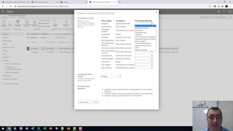Open the ellipsis menu for Котедж 1 row
Image resolution: width=233 pixels, height=131 pixels.
pos(43,48)
